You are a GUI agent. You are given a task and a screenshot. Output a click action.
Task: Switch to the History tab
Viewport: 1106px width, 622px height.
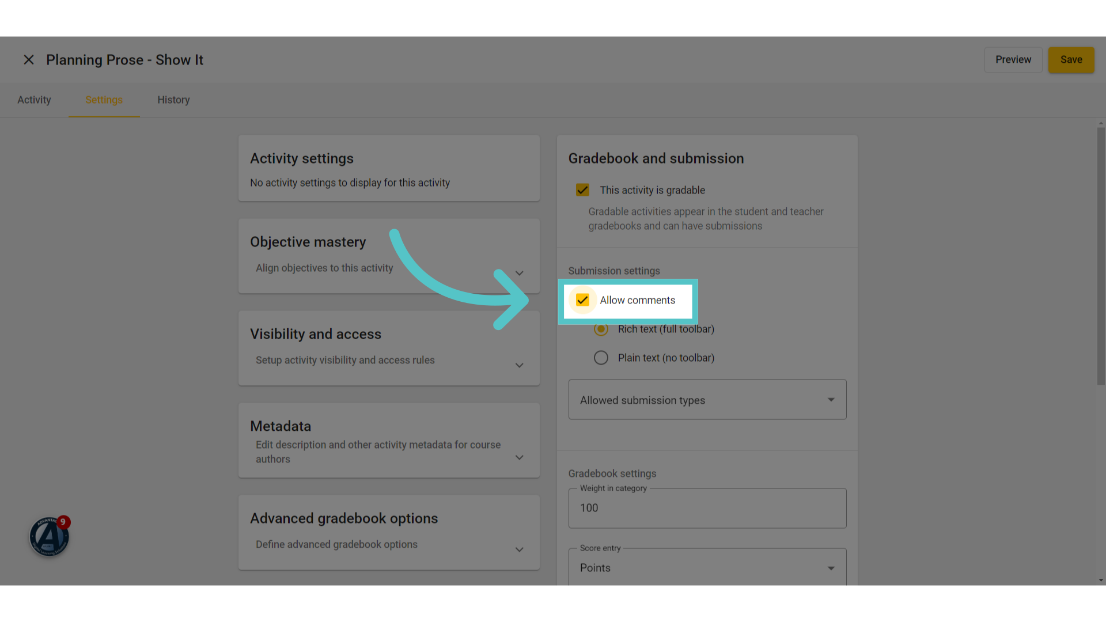[173, 100]
